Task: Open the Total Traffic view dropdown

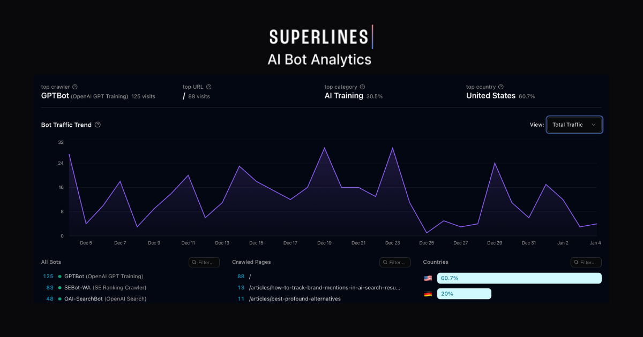Action: [574, 125]
